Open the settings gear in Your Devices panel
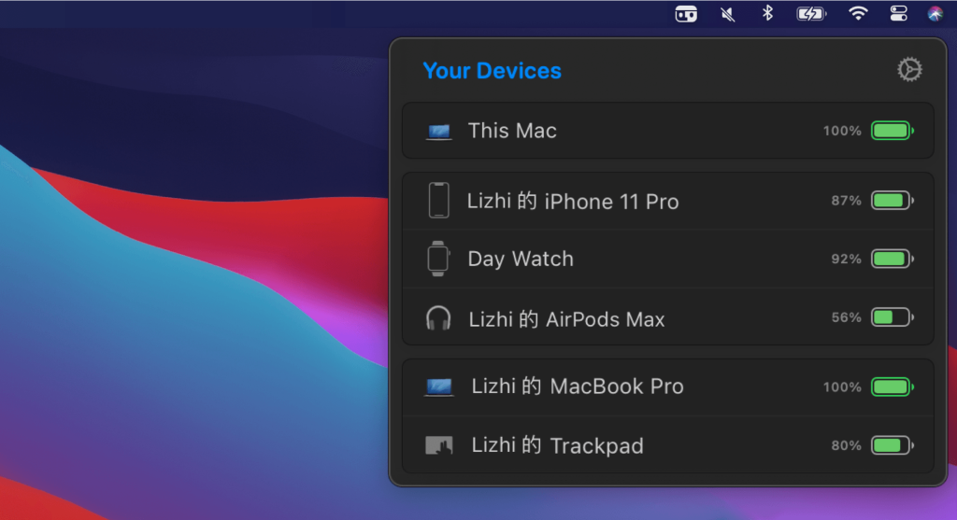The image size is (957, 520). 909,69
